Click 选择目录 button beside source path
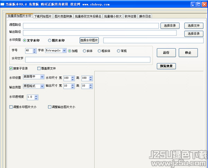The width and height of the screenshot is (208, 168). point(170,26)
